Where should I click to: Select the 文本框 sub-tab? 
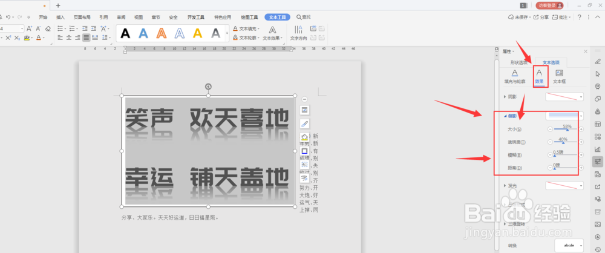[559, 77]
